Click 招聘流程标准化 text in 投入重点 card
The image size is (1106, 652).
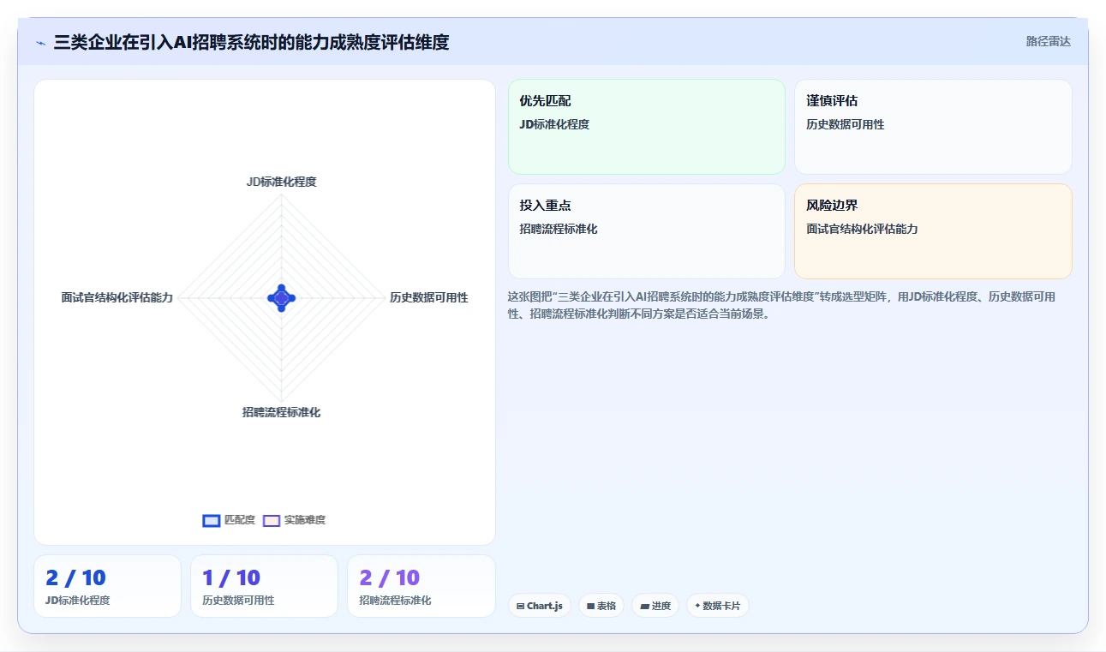[559, 229]
